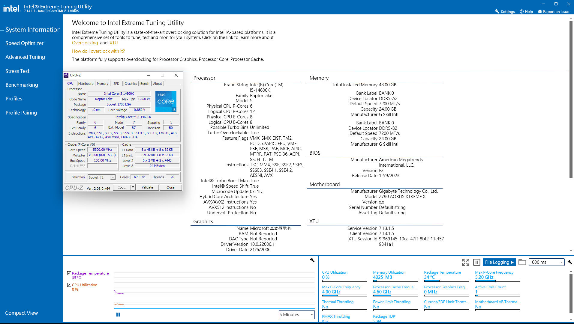Switch to CPU-Z Bench tab
The width and height of the screenshot is (574, 324).
145,84
